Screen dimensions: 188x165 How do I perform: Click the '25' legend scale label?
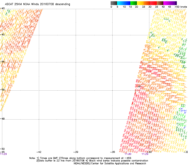[144, 7]
